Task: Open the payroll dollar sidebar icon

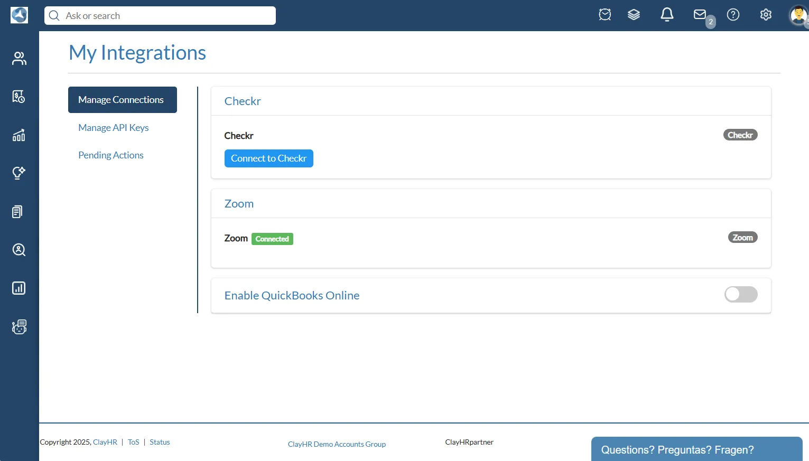Action: coord(19,97)
